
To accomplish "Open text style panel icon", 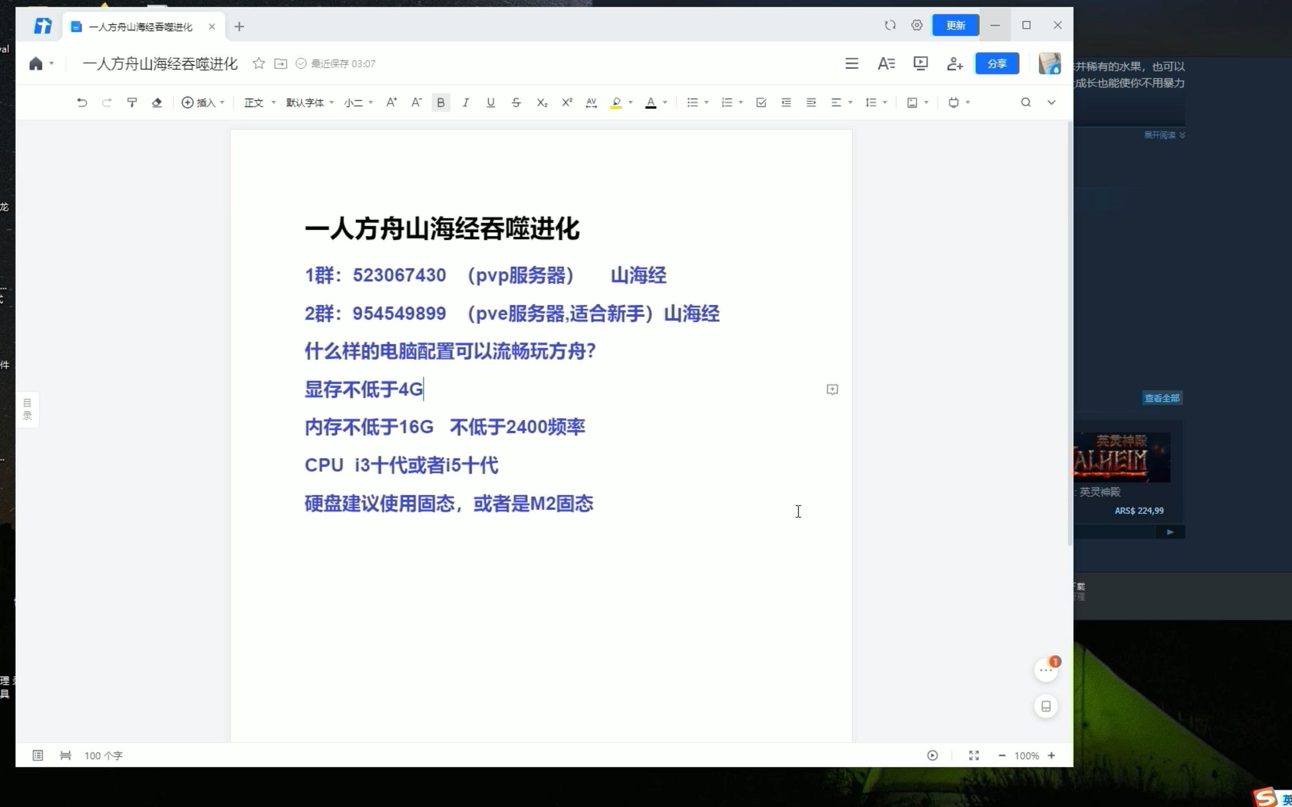I will click(x=886, y=63).
